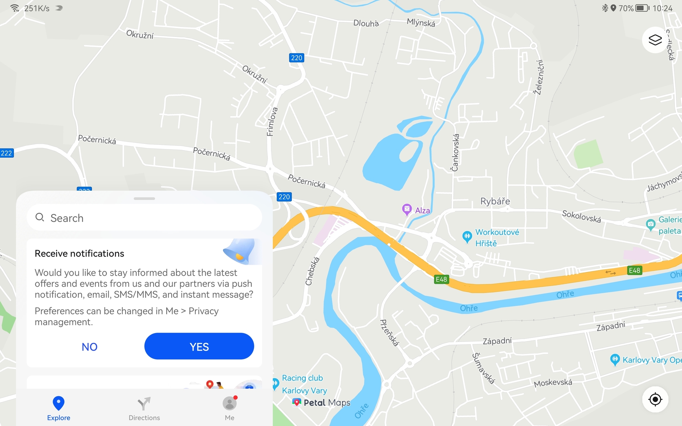Select the Racing club Karlovy Vary pin
This screenshot has width=682, height=426.
click(275, 384)
